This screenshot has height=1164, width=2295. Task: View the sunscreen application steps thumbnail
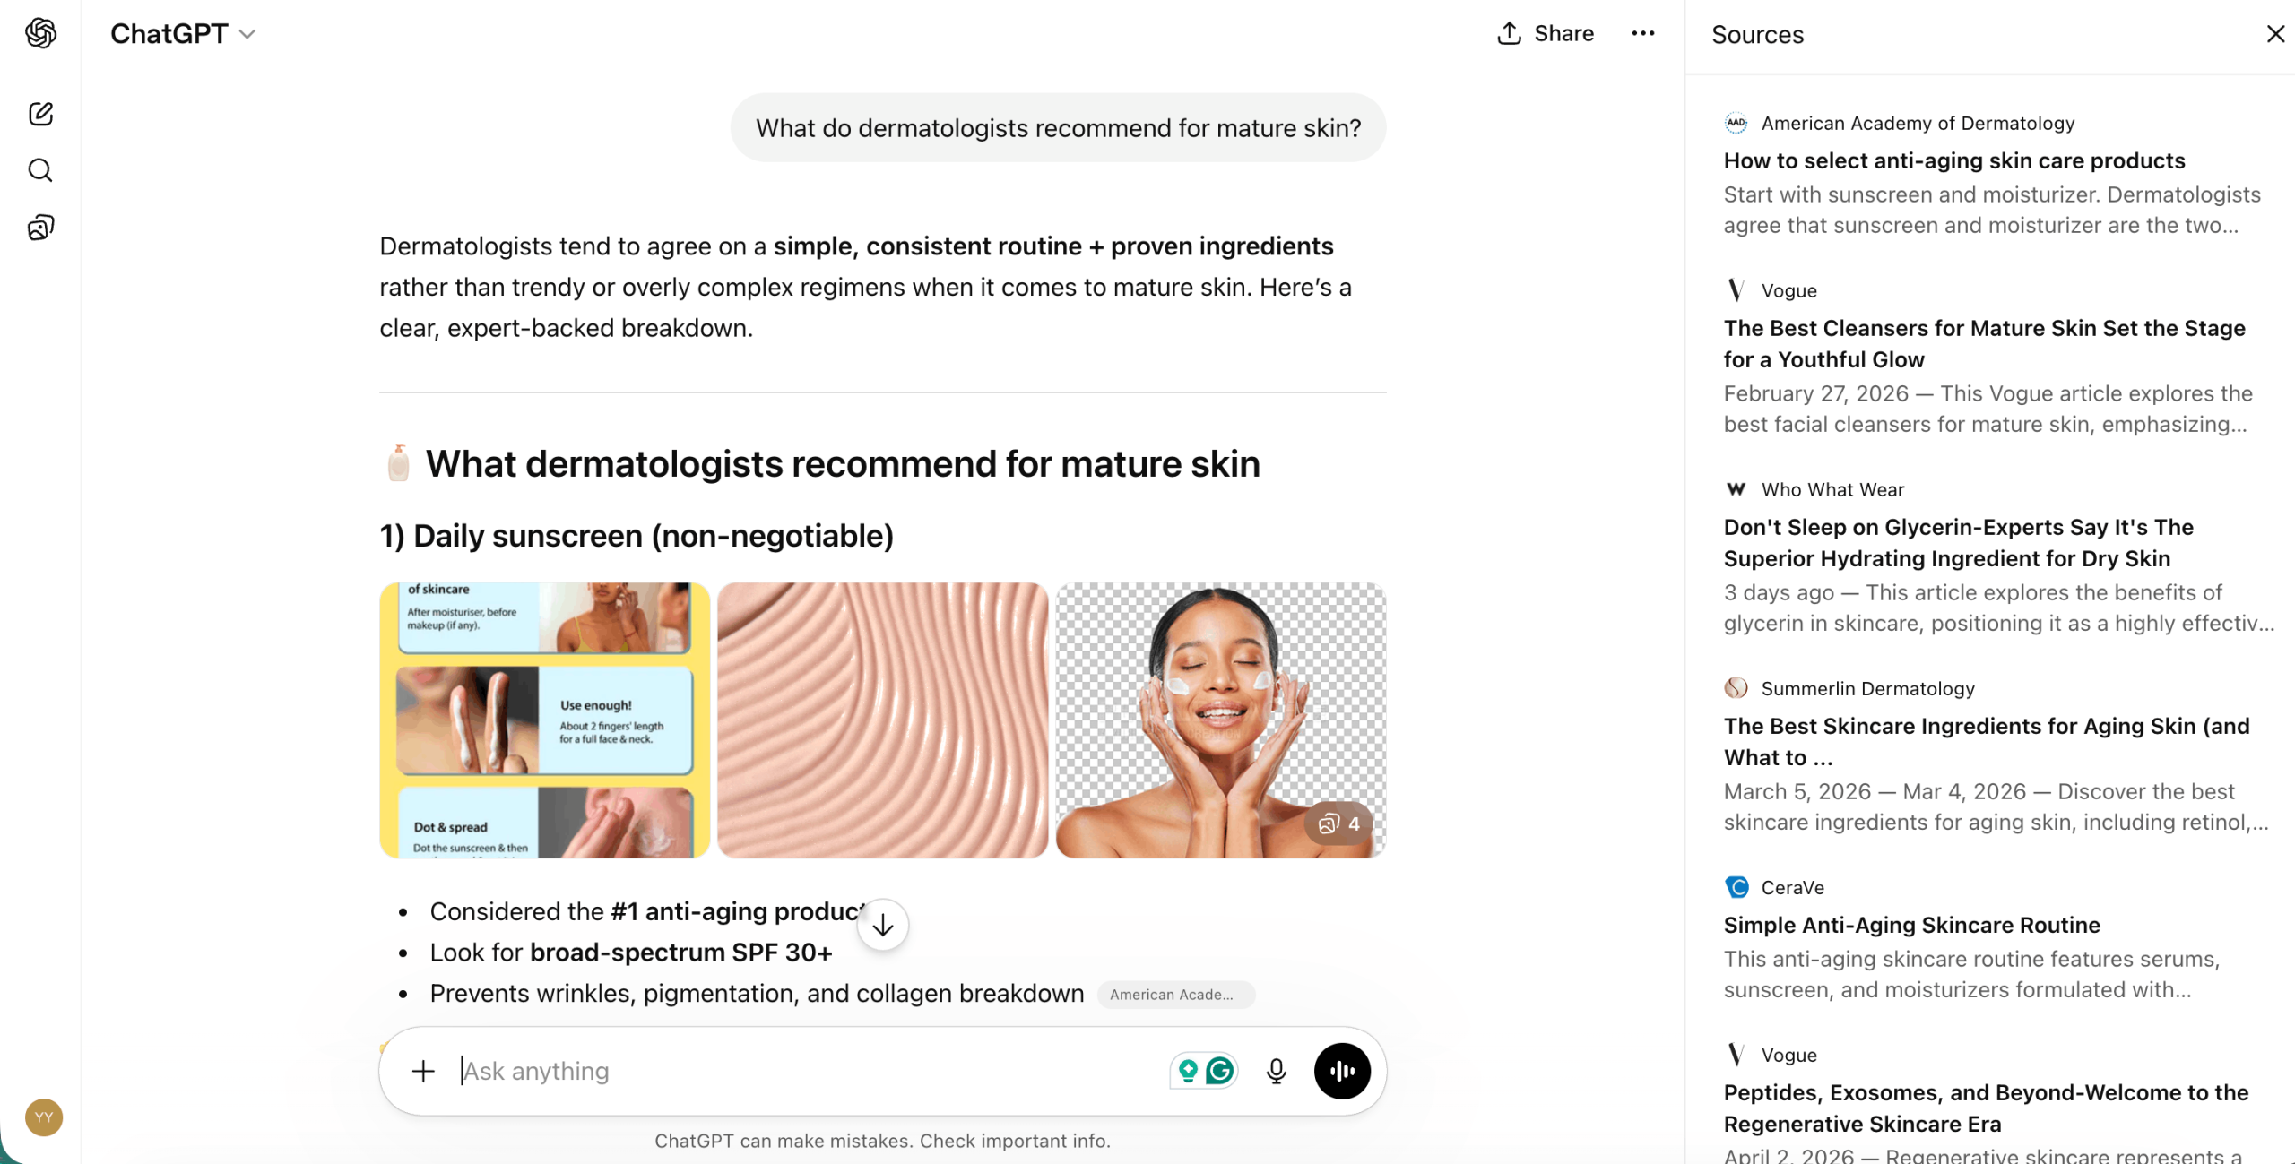544,720
